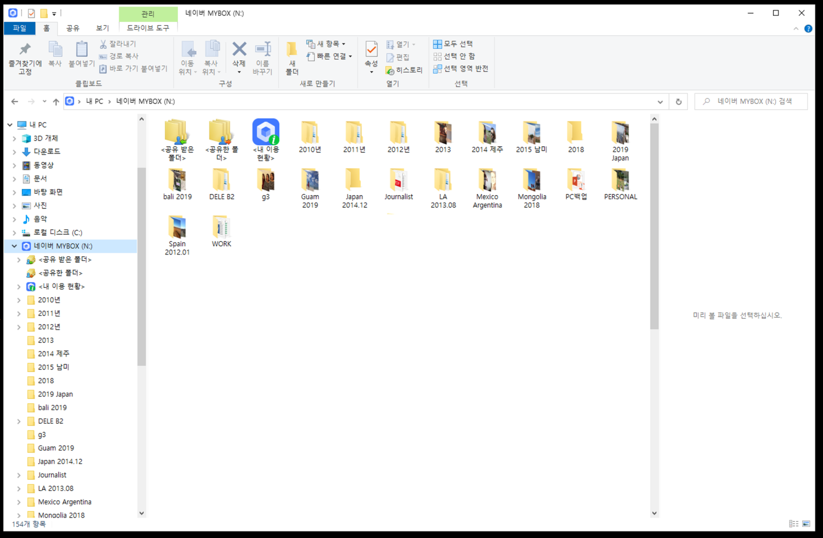Click 내 PC in the address breadcrumb
823x538 pixels.
pos(94,101)
